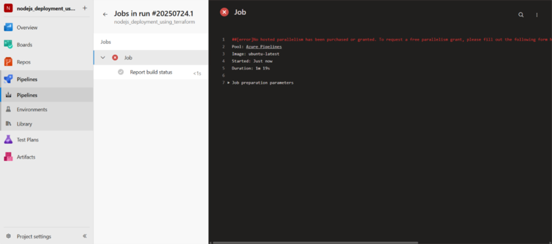Viewport: 552px width, 244px height.
Task: Click Duration: 1m 19s log line
Action: [251, 69]
